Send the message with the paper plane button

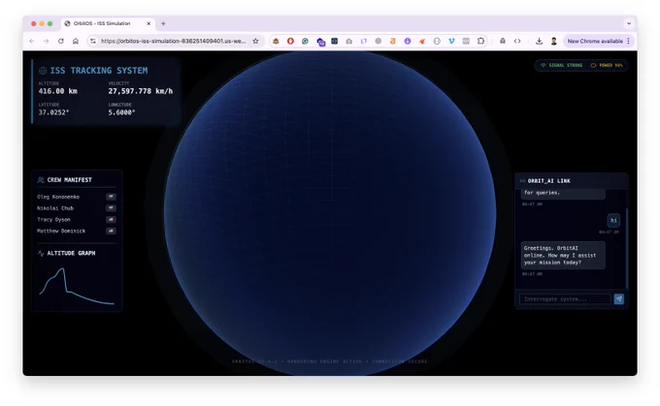point(618,299)
